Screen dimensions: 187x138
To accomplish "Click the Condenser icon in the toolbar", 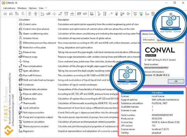I will 85,14.
